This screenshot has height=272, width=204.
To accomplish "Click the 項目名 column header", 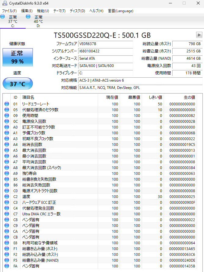I will pos(59,97).
